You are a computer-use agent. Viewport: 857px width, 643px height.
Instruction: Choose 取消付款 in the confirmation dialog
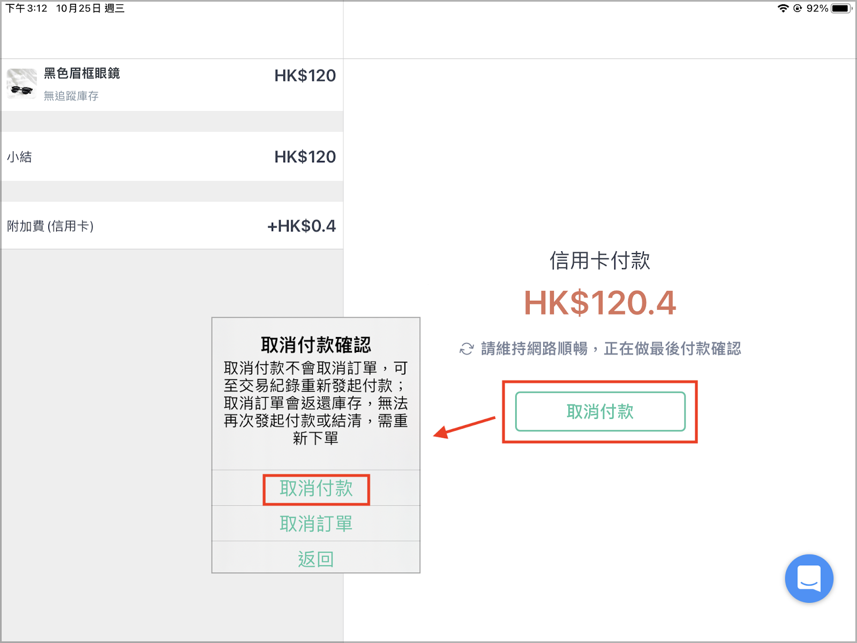pyautogui.click(x=316, y=488)
